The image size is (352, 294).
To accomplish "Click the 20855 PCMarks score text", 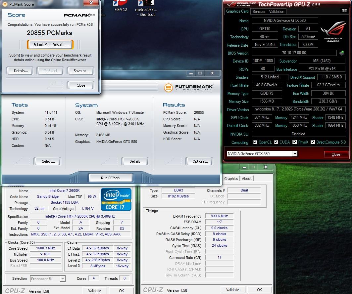I will [x=49, y=33].
